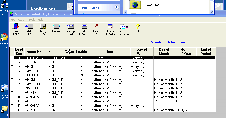Open Help F1 question mark icon
The height and width of the screenshot is (118, 226).
point(138,26)
